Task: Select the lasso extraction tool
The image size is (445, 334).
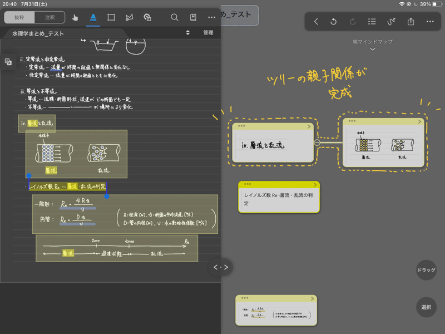Action: [x=128, y=18]
